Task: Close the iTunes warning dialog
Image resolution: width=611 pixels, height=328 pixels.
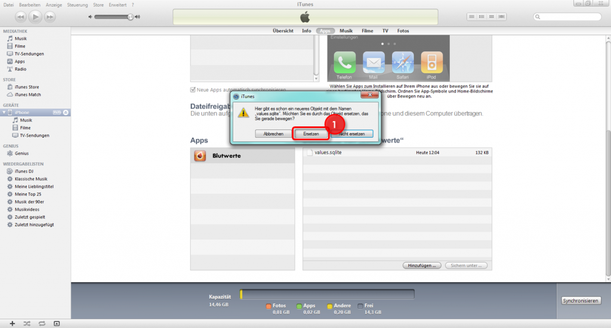Action: (370, 95)
